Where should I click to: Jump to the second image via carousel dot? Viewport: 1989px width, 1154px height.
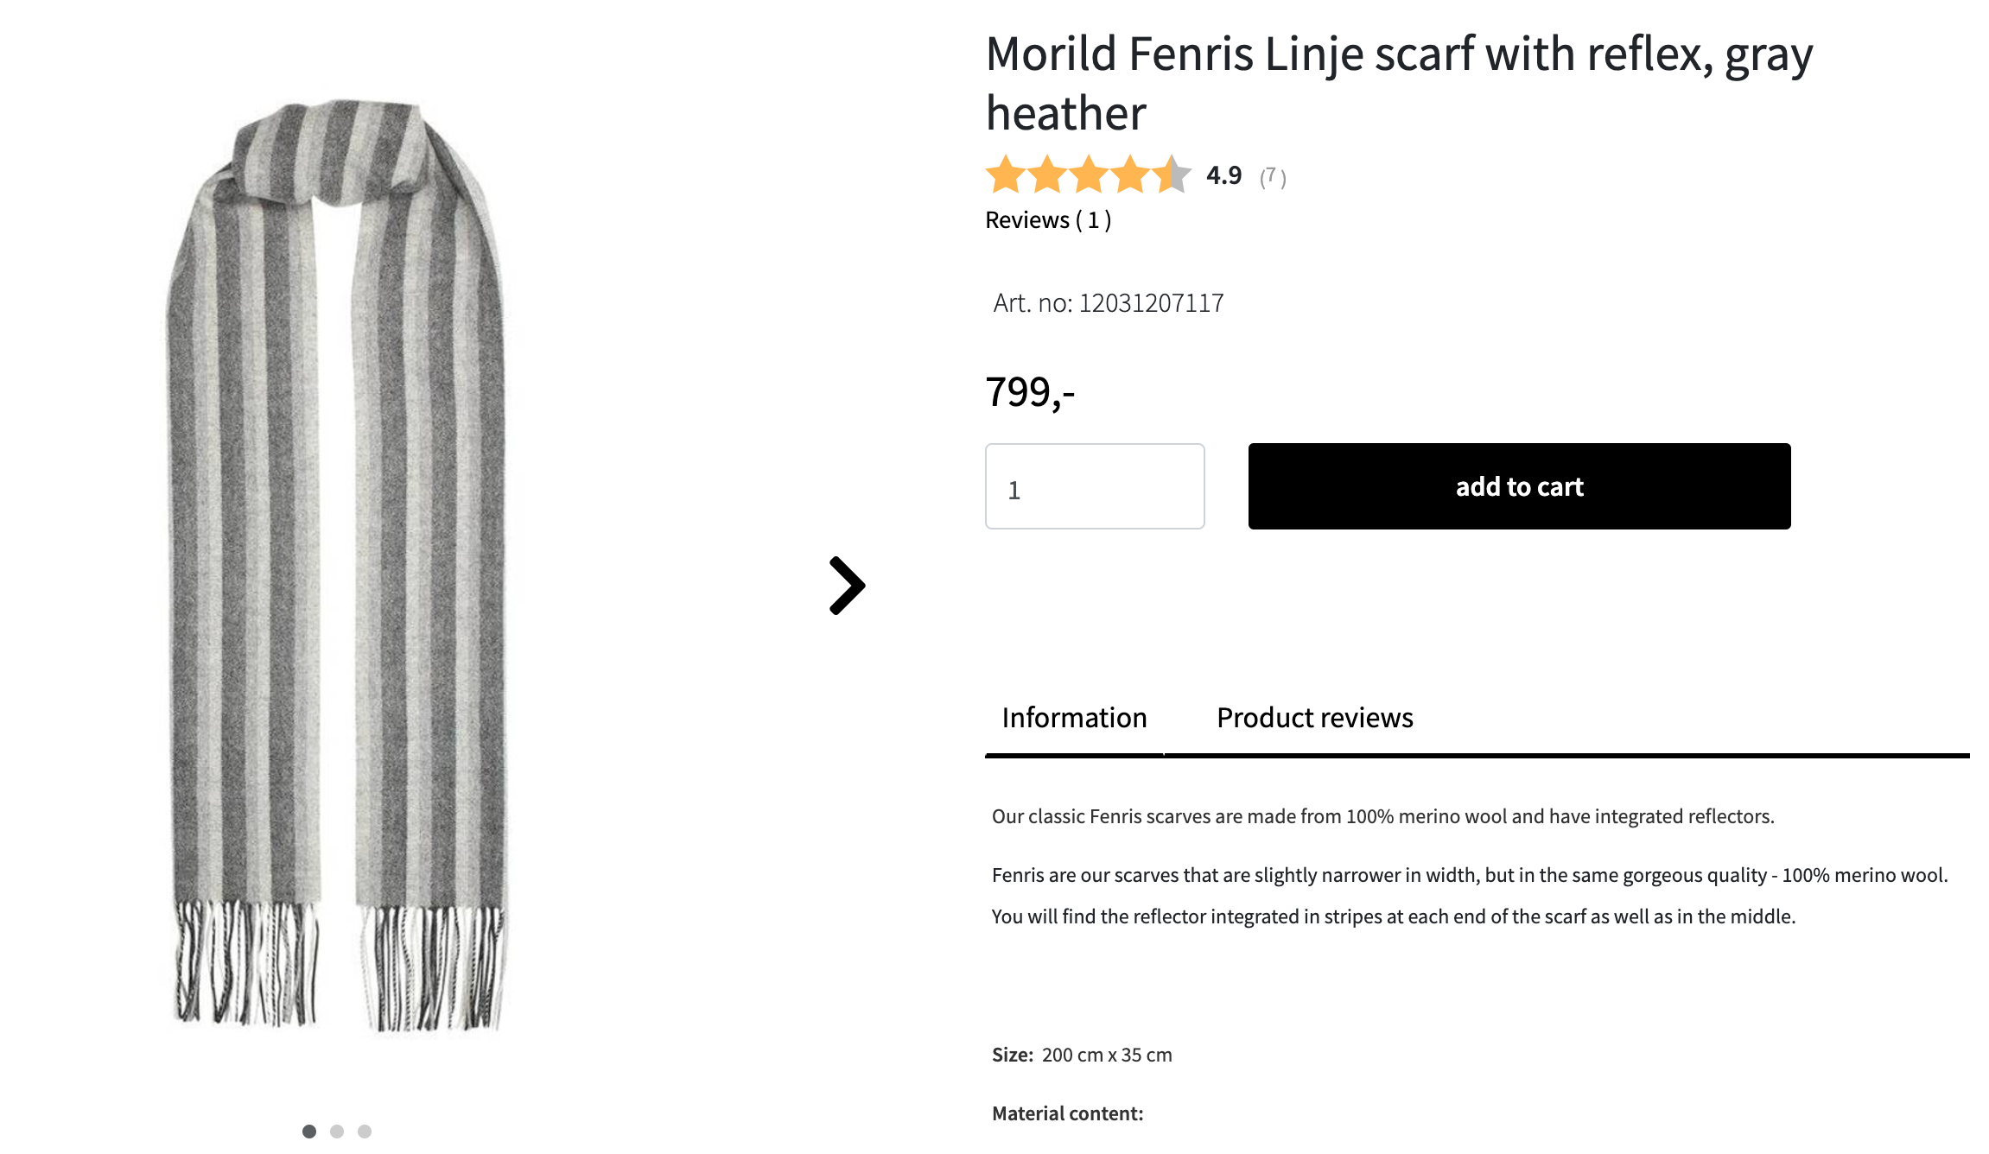337,1132
